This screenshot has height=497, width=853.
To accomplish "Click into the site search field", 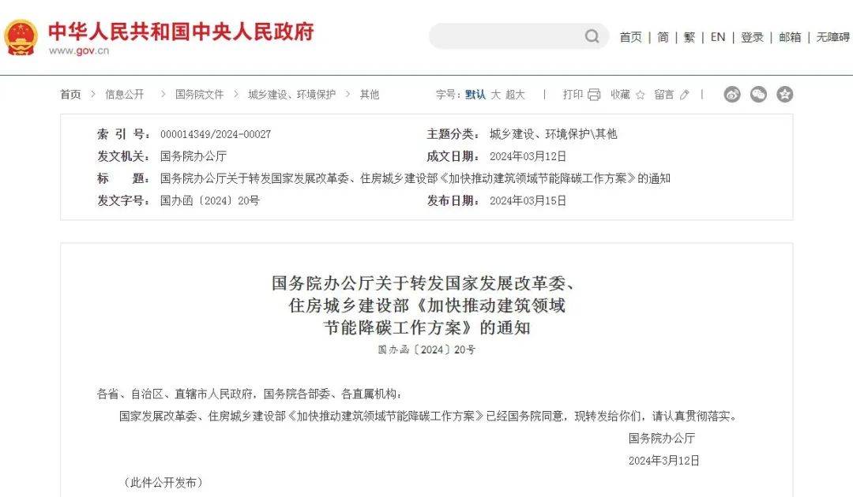I will [x=507, y=36].
